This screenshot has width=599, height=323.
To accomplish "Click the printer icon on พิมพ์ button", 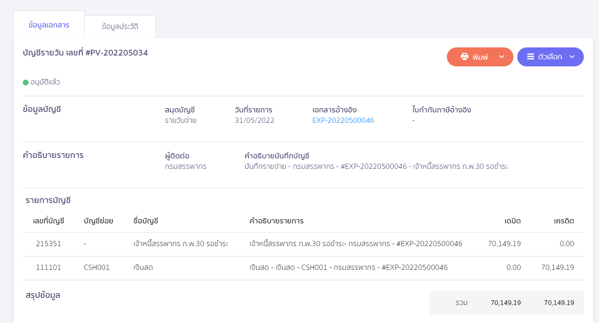I will click(464, 57).
